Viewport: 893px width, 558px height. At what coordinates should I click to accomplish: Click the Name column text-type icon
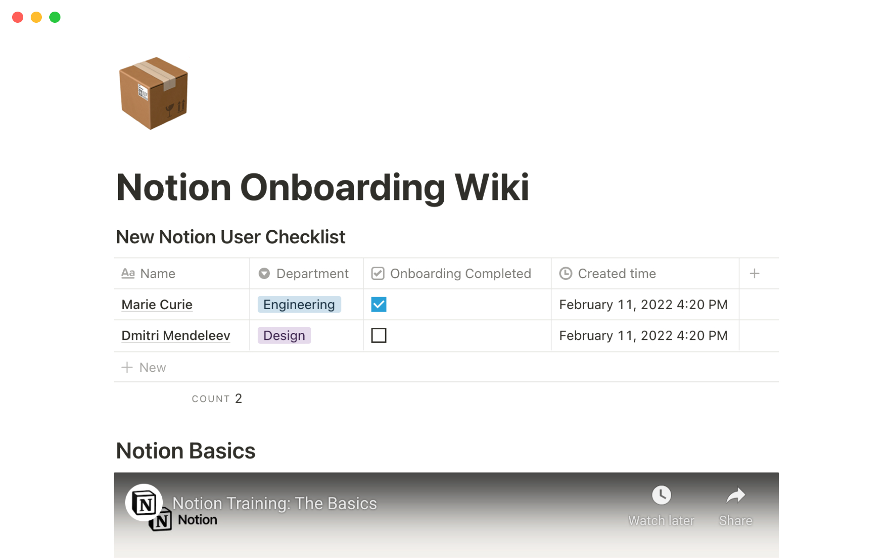click(x=128, y=273)
